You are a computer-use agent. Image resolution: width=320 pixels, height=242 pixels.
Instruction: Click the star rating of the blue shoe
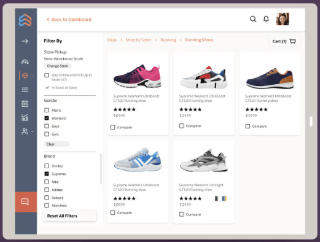coord(125,198)
